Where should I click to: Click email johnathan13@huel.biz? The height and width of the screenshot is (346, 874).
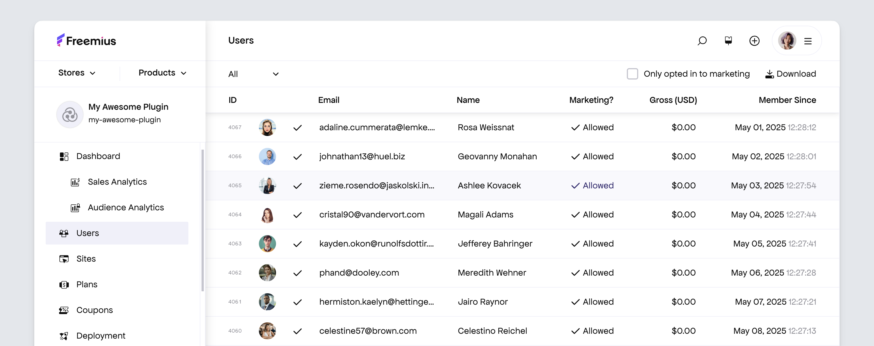click(x=362, y=156)
